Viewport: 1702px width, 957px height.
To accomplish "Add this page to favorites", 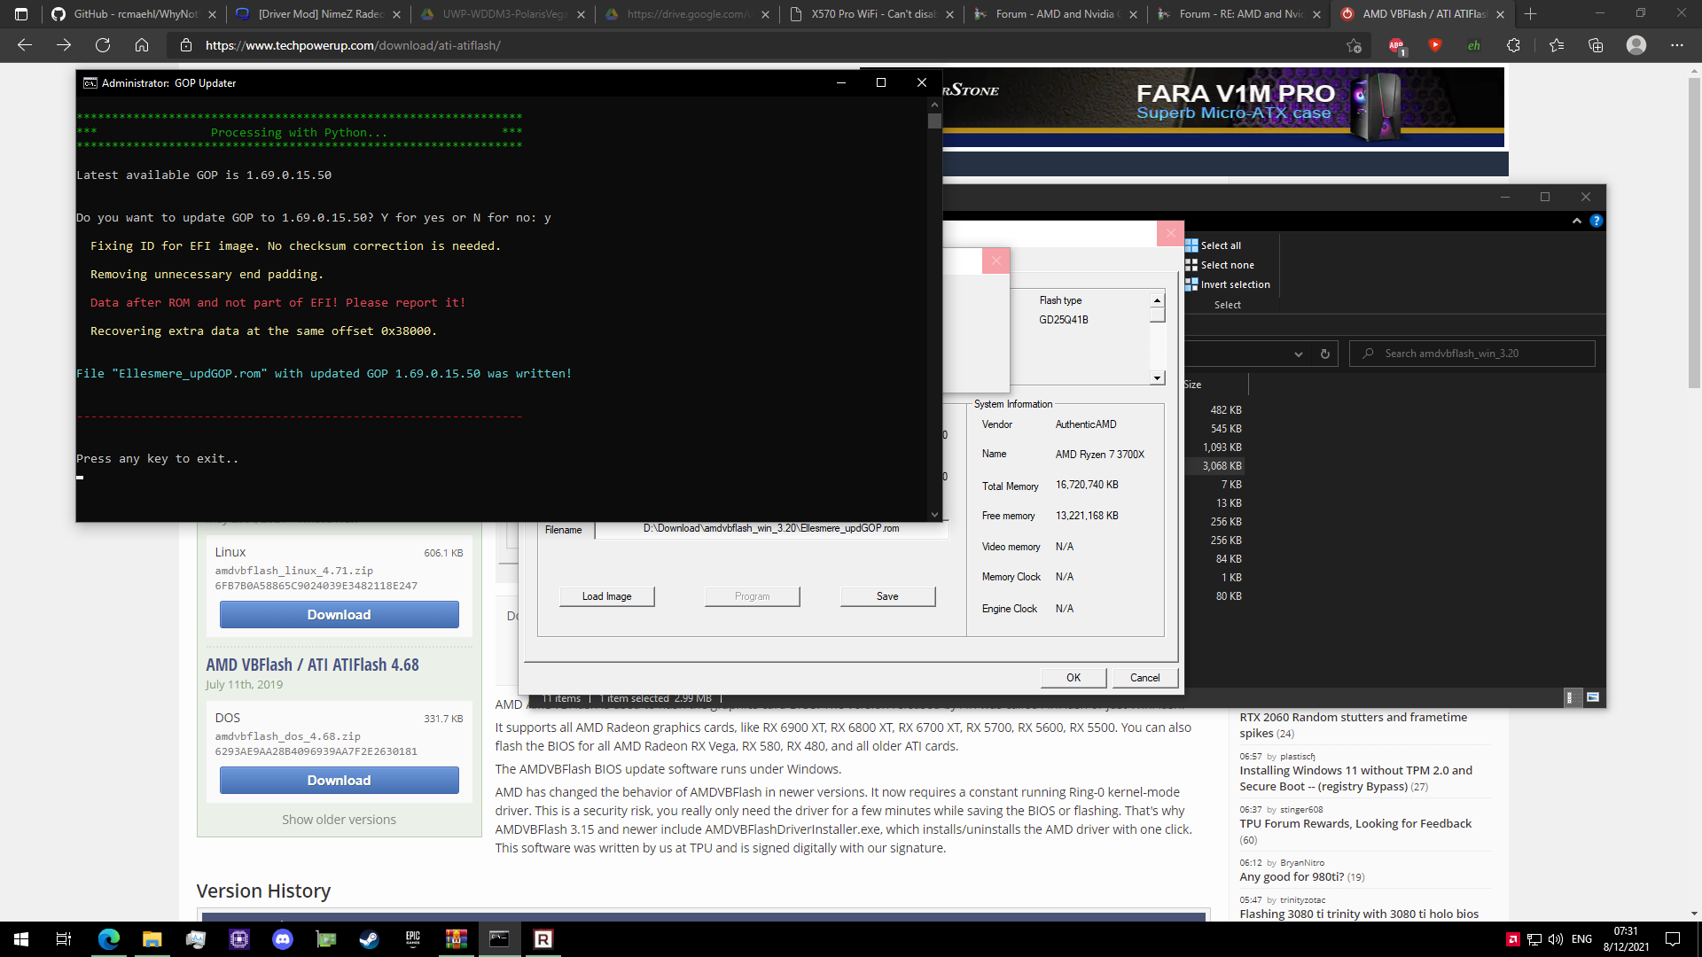I will tap(1354, 45).
